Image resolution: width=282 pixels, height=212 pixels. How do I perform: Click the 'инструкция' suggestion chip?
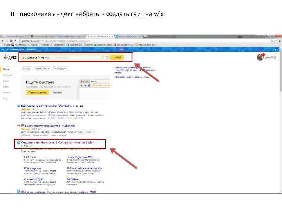pyautogui.click(x=61, y=68)
